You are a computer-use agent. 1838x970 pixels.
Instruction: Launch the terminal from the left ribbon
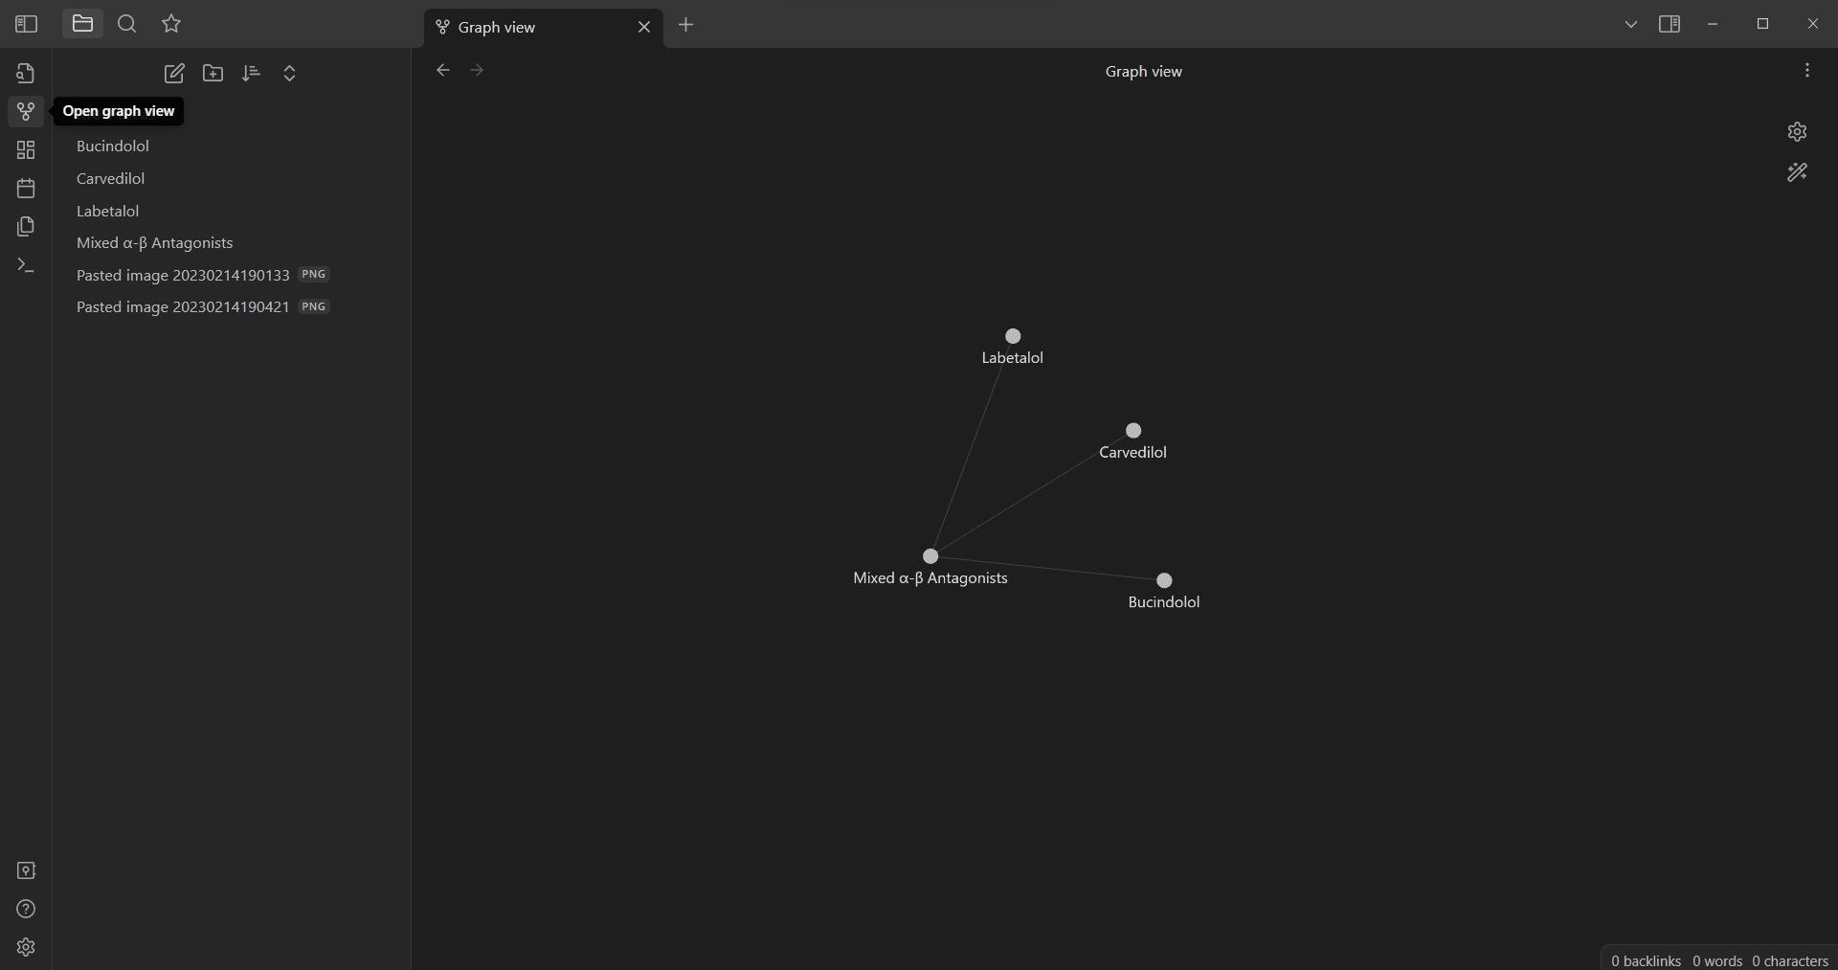[x=26, y=265]
